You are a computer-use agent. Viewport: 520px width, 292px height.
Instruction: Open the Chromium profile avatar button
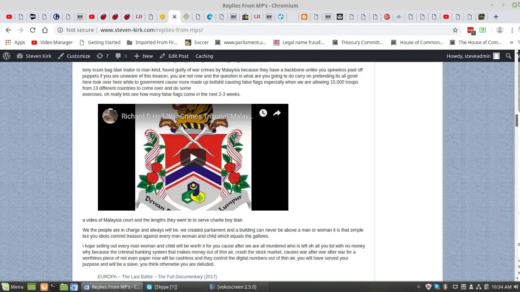point(500,30)
